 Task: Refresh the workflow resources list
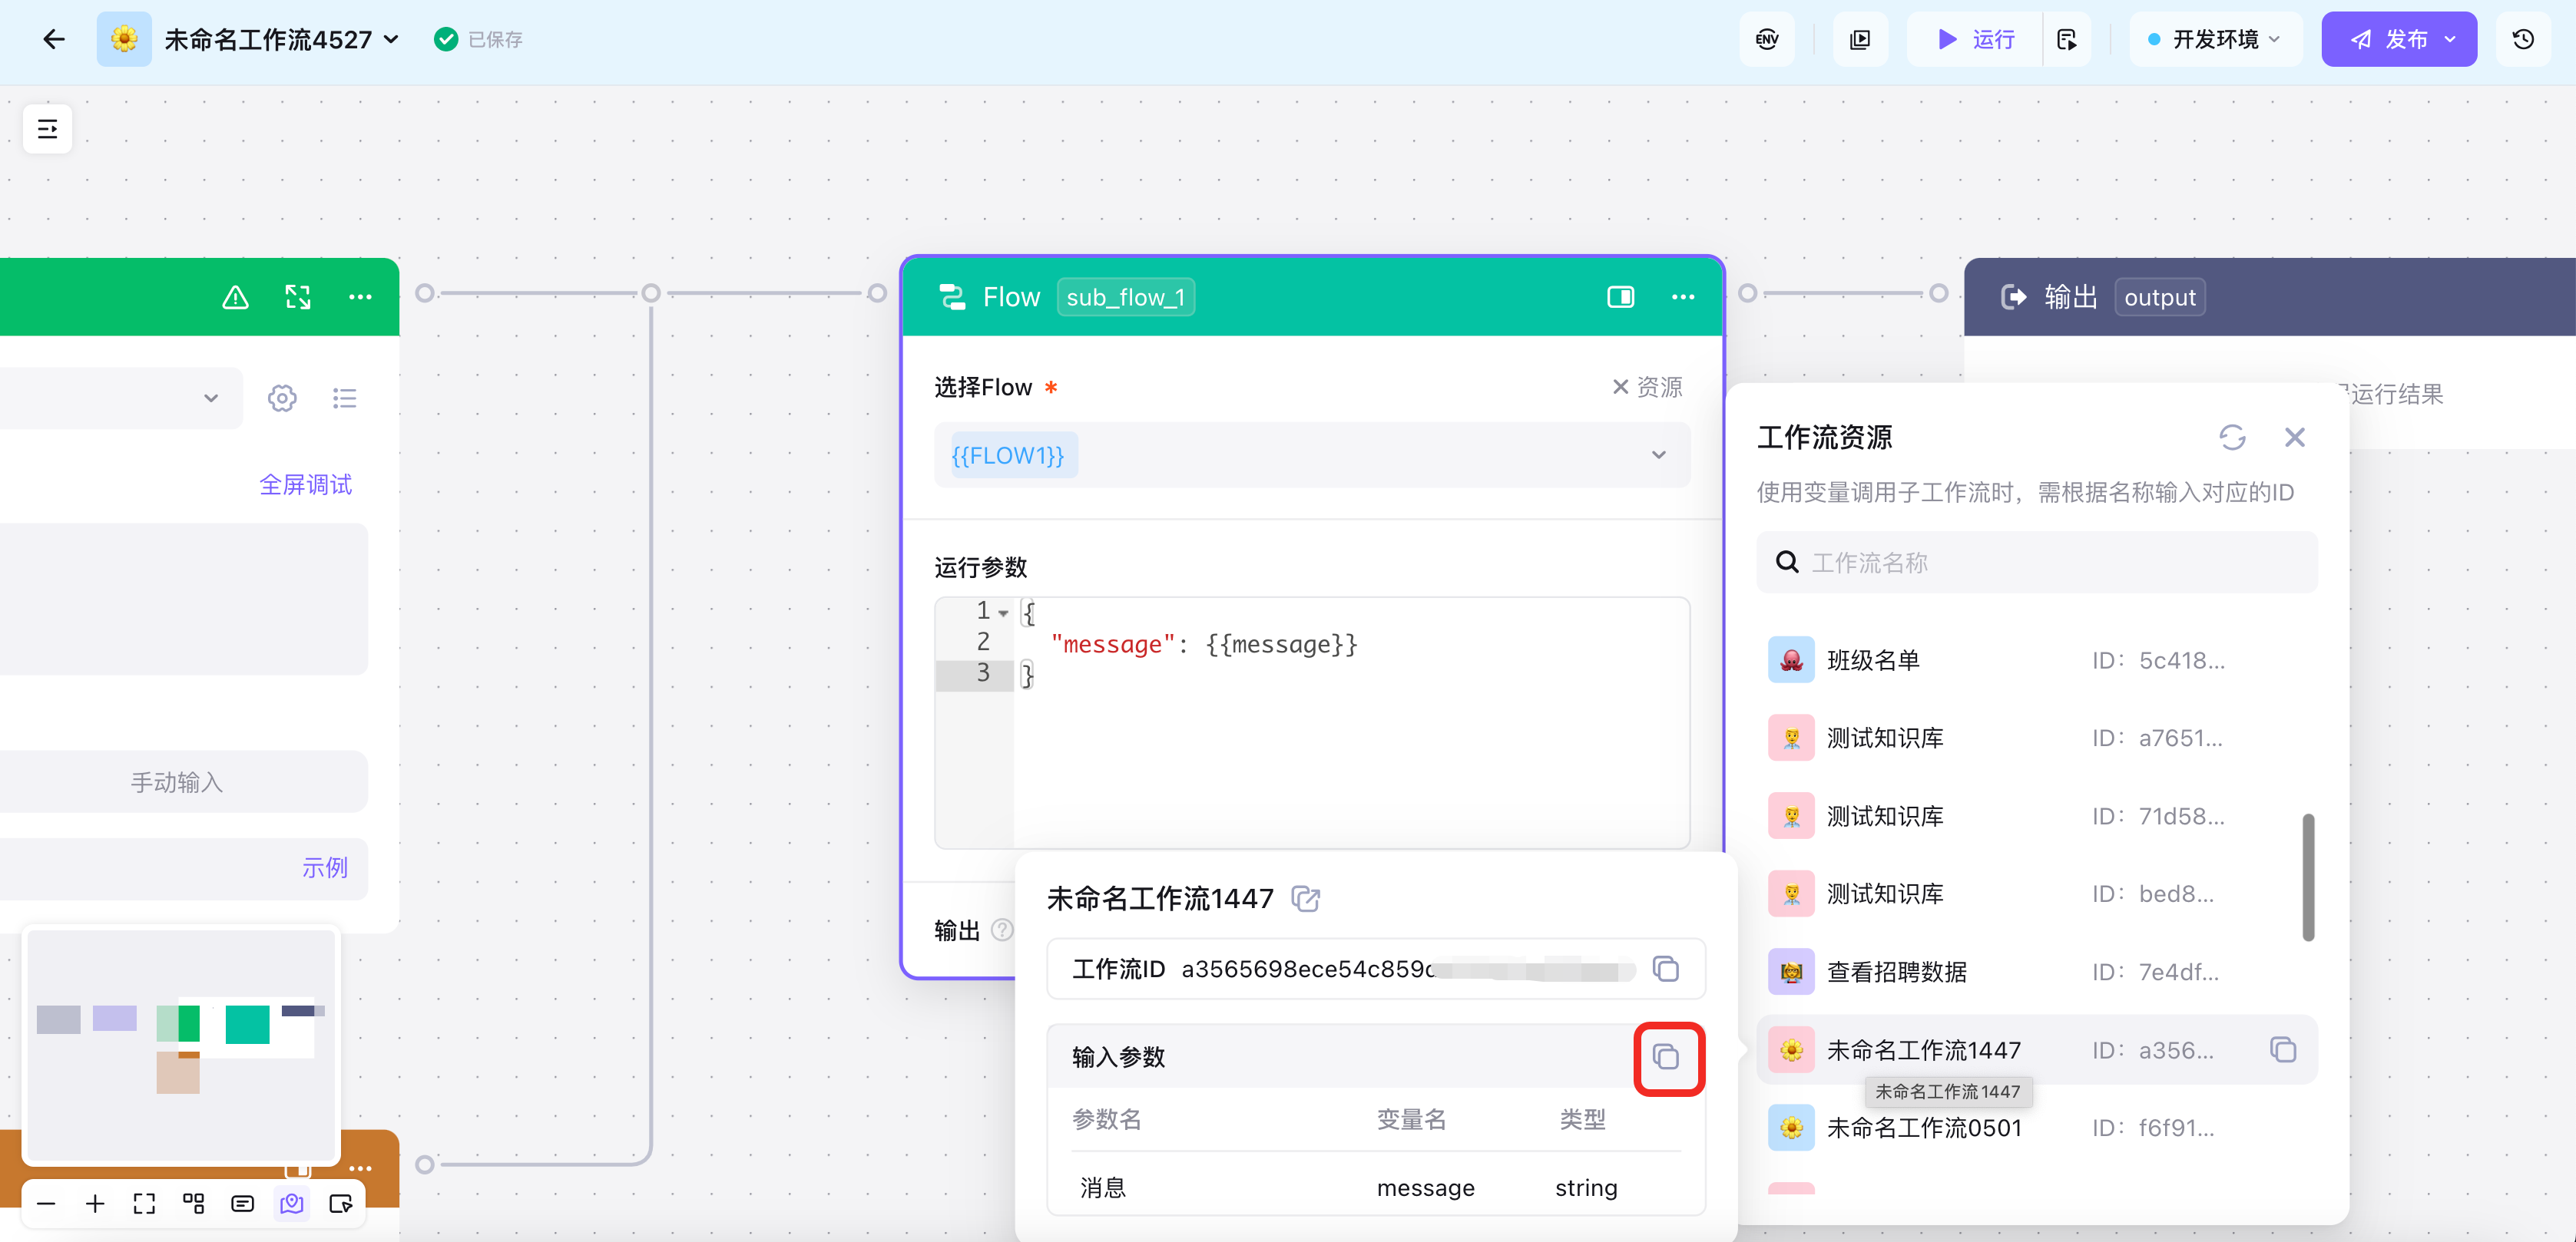2232,437
